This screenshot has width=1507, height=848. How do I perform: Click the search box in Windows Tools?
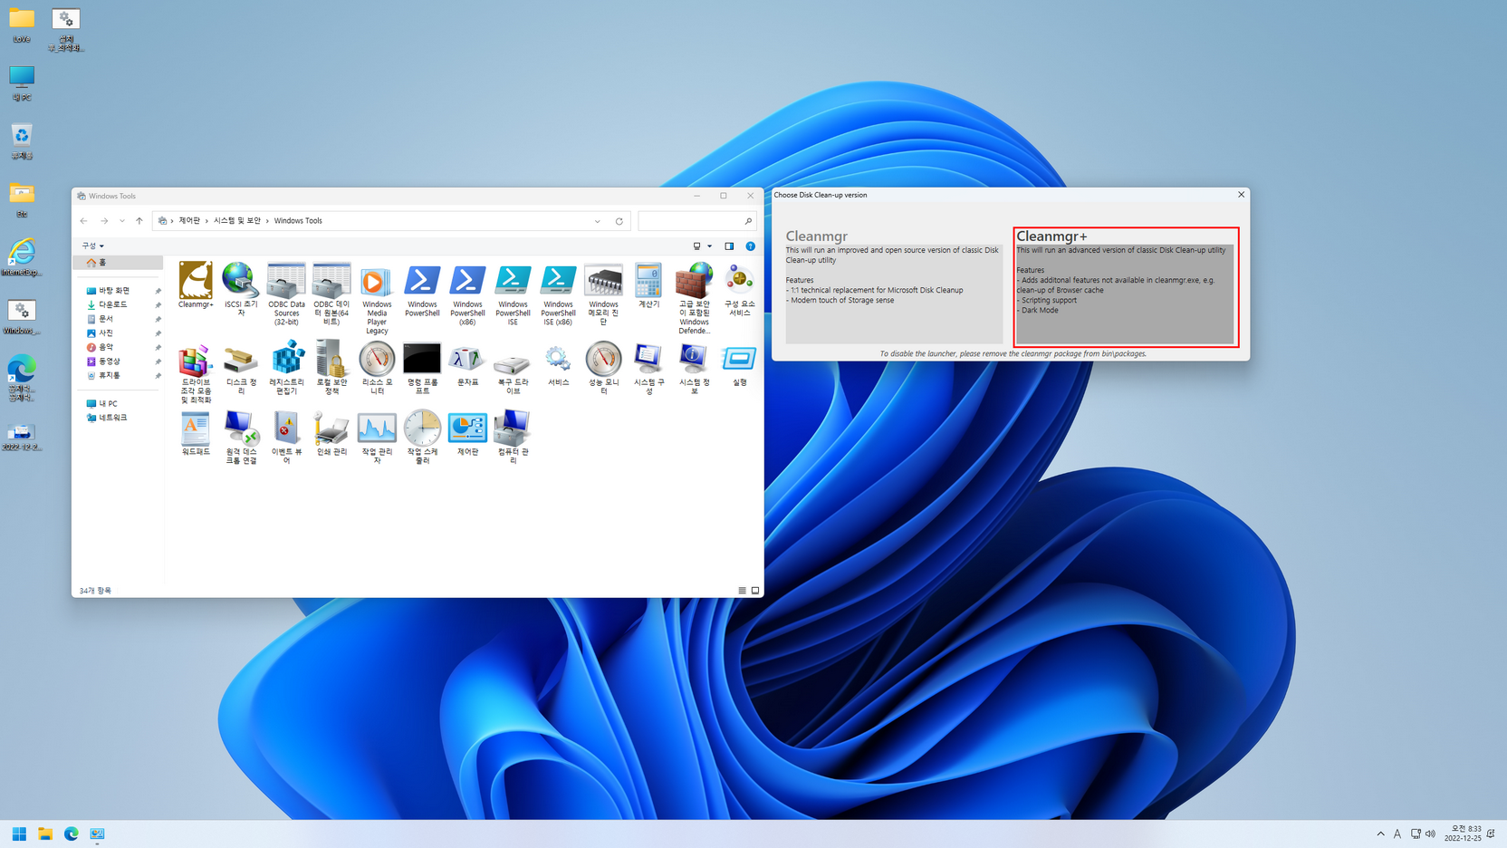tap(696, 221)
